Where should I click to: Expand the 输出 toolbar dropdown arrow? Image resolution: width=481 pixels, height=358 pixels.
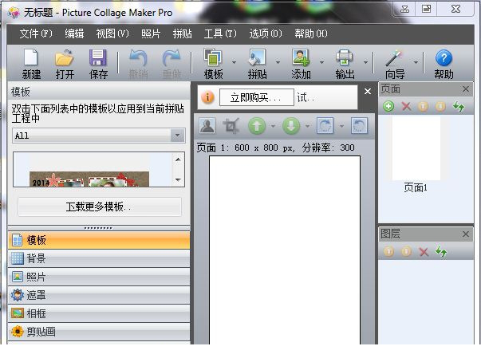[x=365, y=62]
